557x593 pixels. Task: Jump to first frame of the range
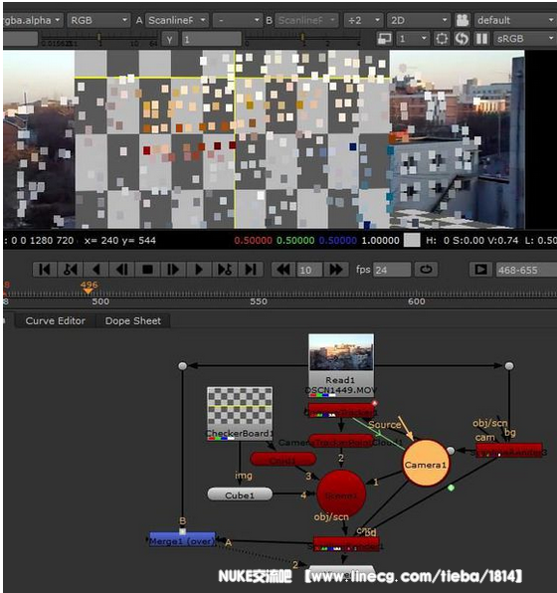45,270
